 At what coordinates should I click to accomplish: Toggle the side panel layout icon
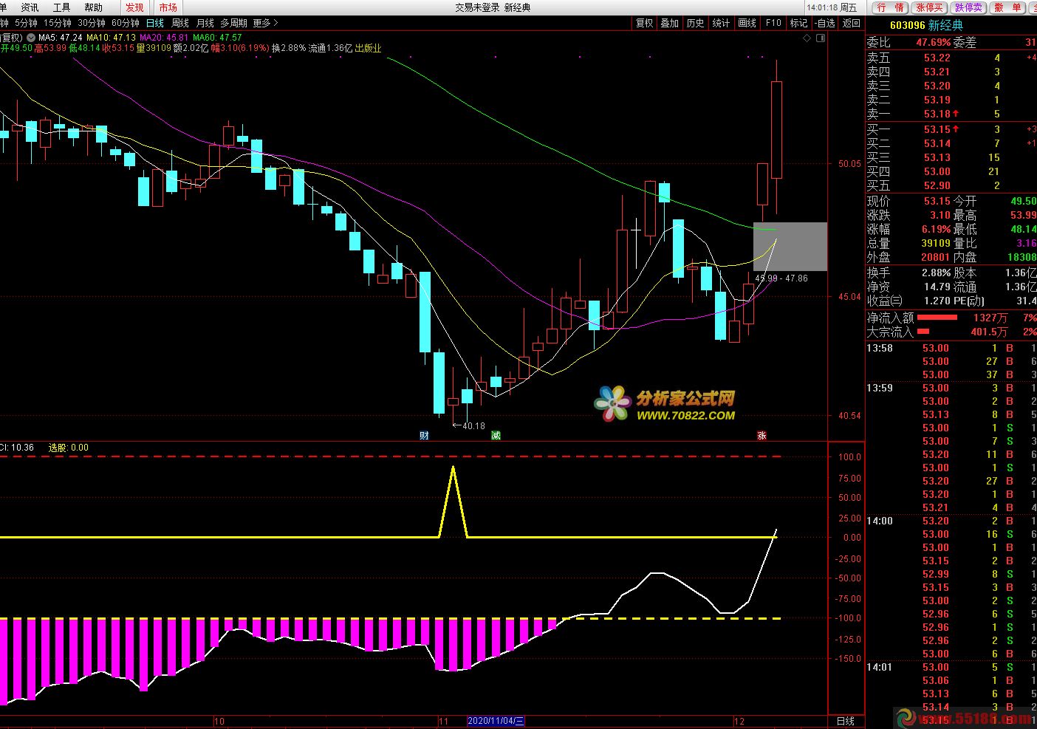click(821, 38)
